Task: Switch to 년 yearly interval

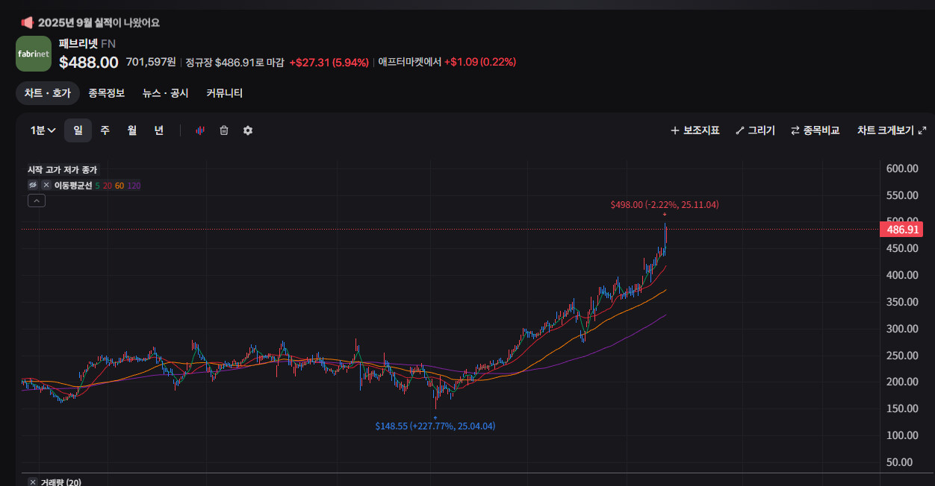Action: (x=159, y=130)
